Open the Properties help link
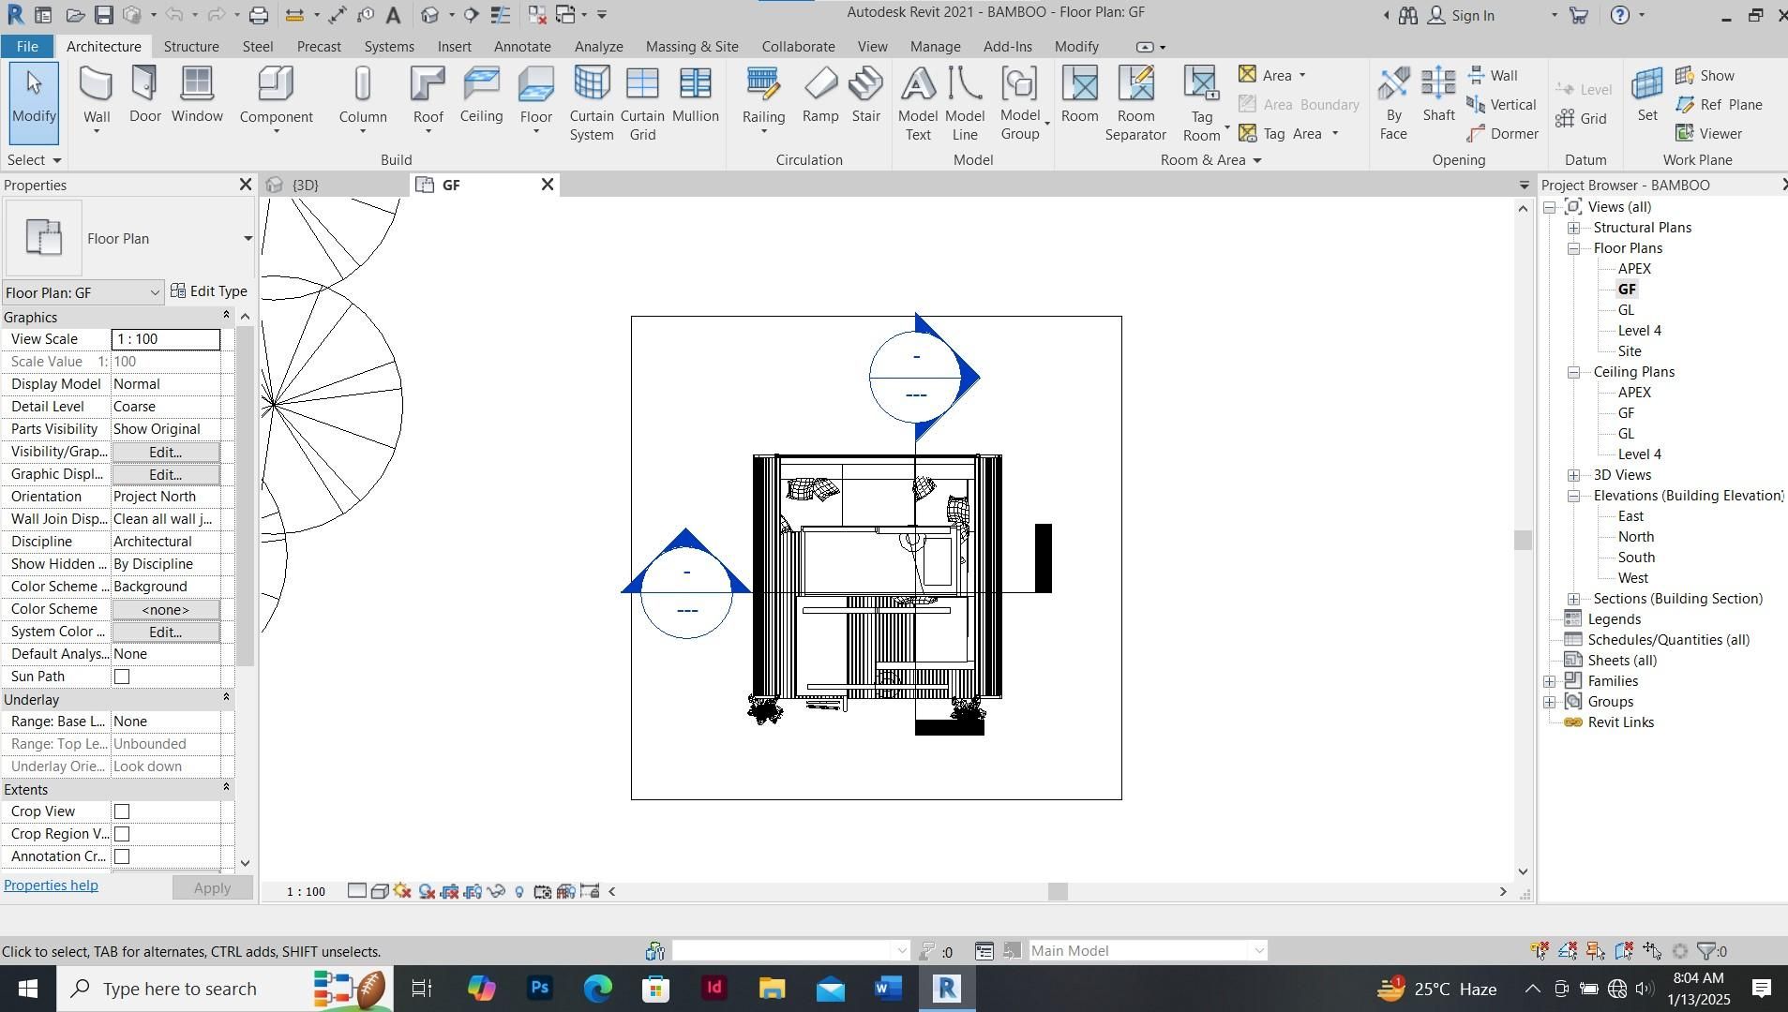The width and height of the screenshot is (1788, 1012). (51, 885)
